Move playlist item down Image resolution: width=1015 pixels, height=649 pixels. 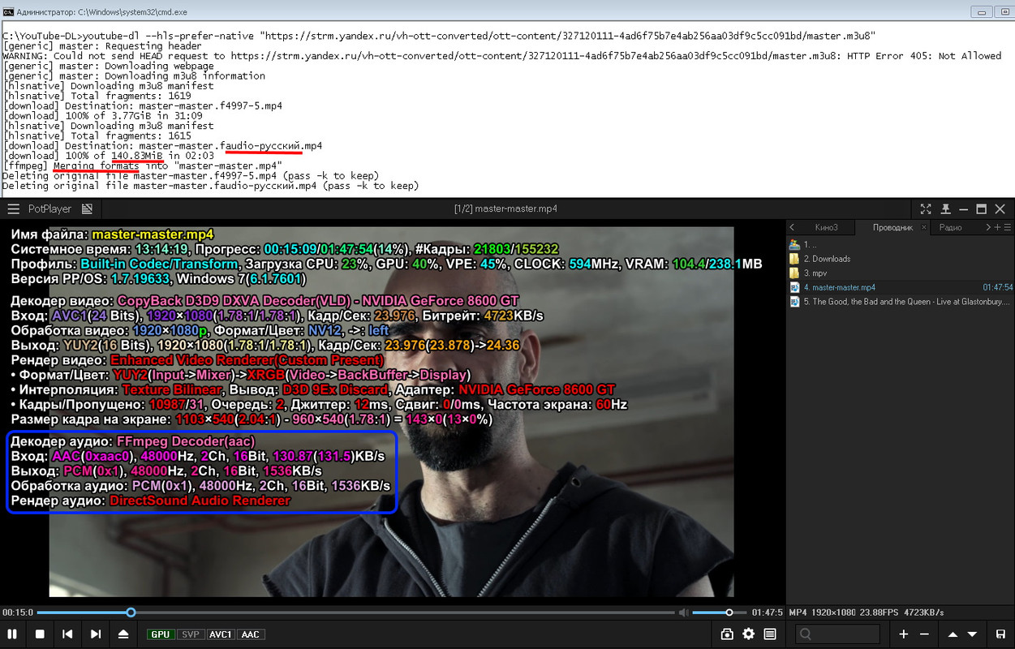tap(972, 634)
